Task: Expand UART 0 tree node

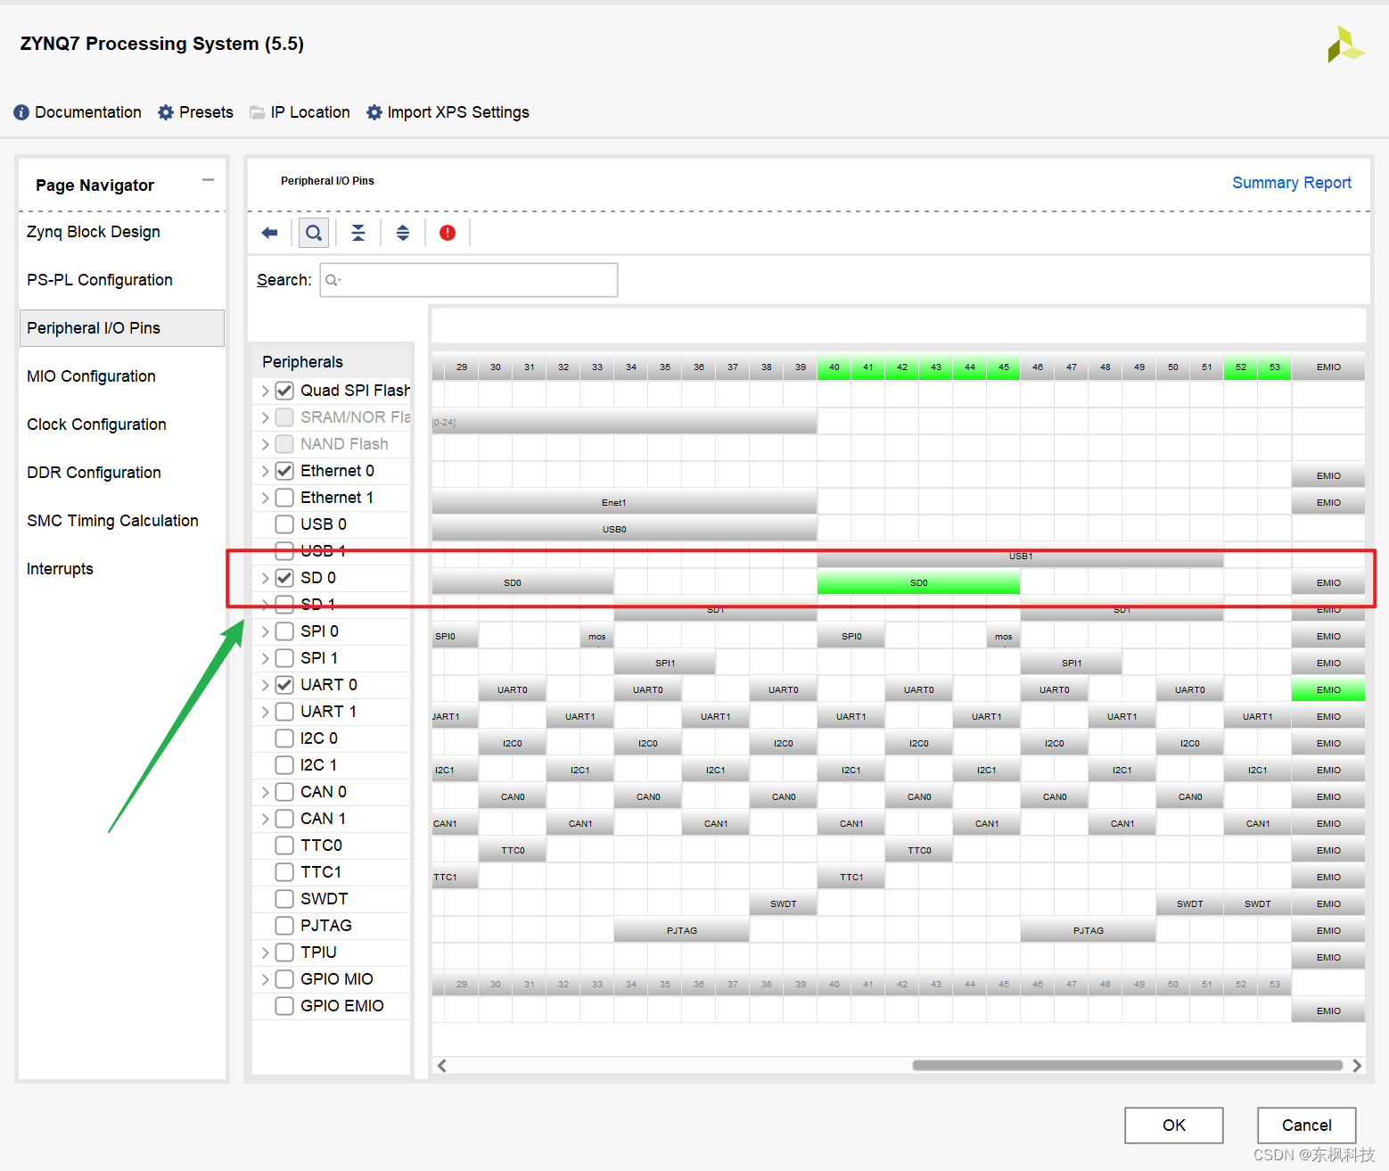Action: 265,685
